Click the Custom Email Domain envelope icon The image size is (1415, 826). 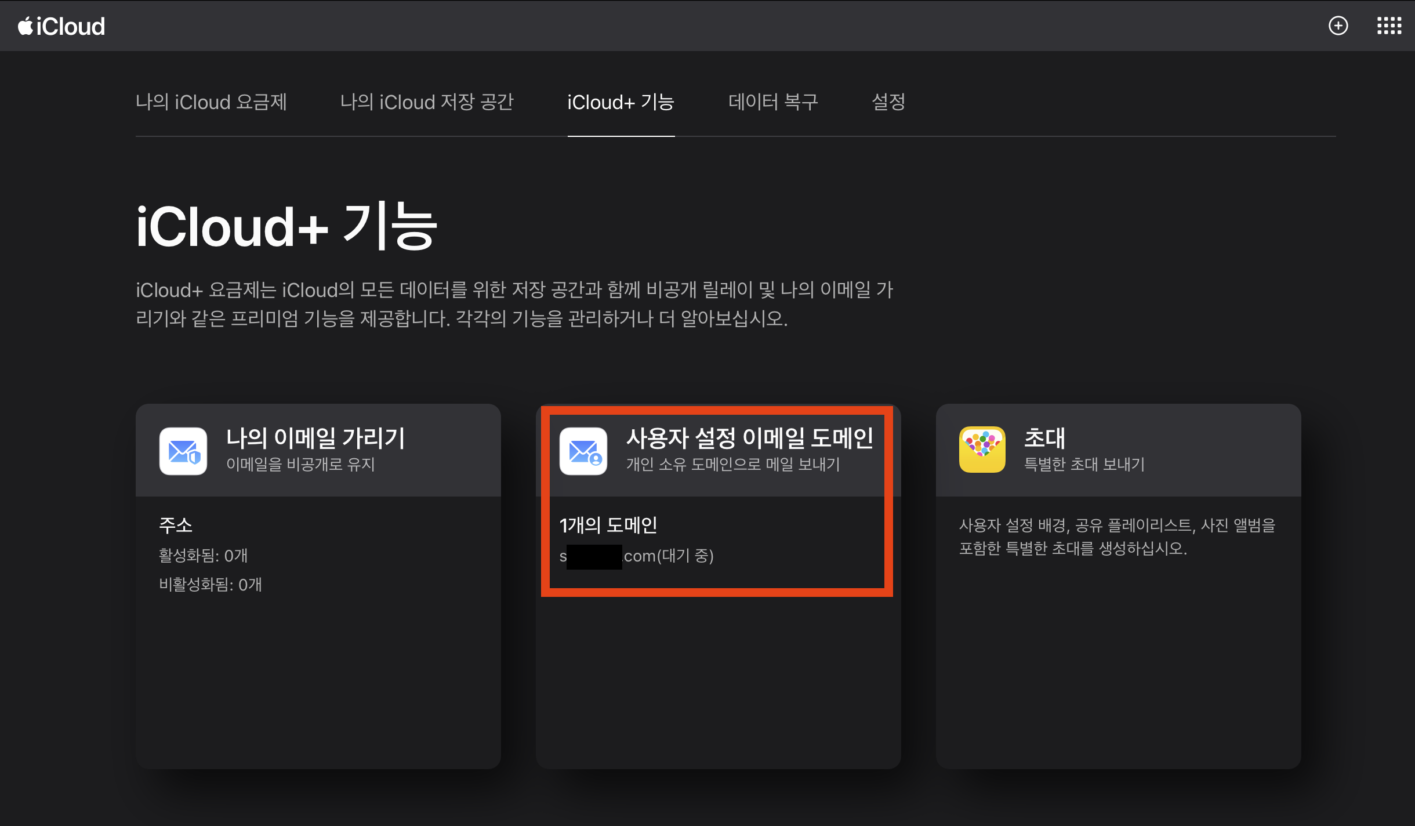tap(583, 451)
